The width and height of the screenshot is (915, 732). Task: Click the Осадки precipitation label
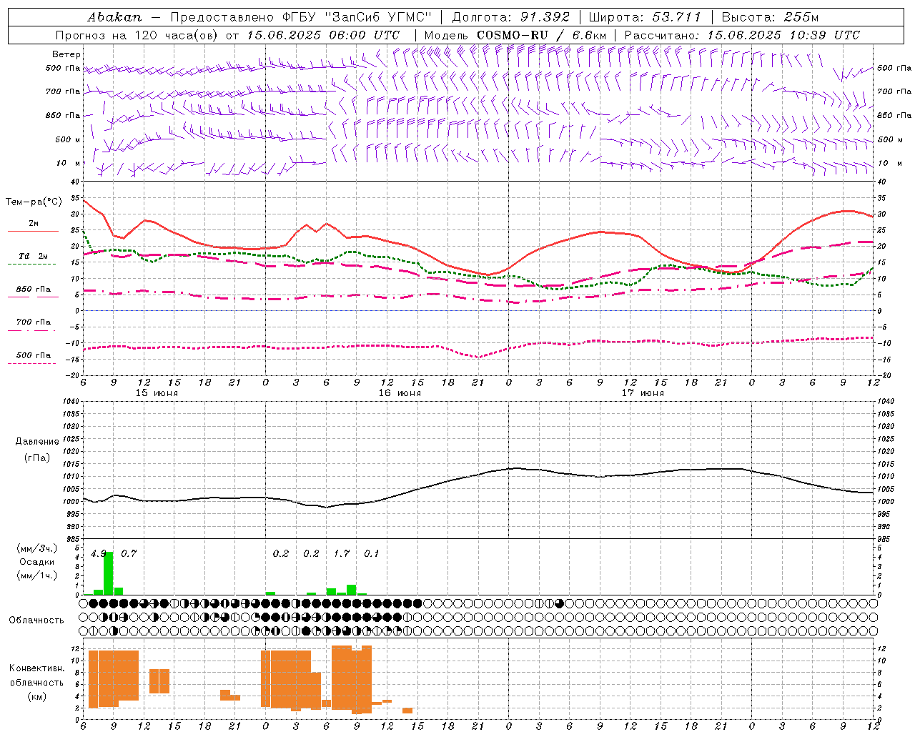coord(36,562)
